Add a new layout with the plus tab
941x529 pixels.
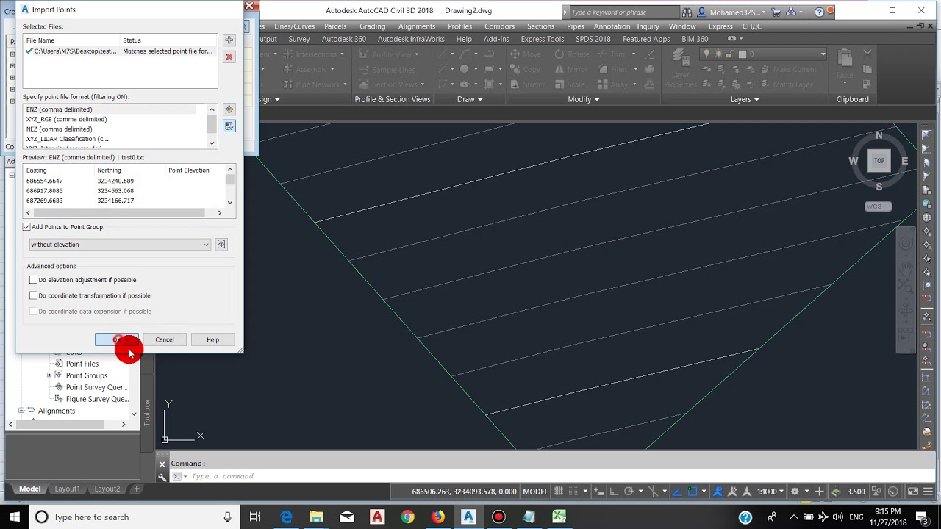tap(136, 489)
